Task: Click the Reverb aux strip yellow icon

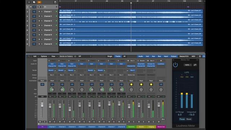Action: click(141, 84)
